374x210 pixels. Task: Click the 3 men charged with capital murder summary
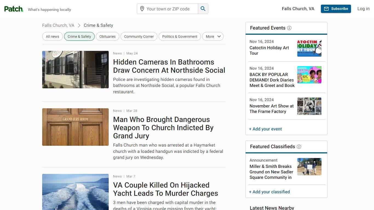pos(164,205)
